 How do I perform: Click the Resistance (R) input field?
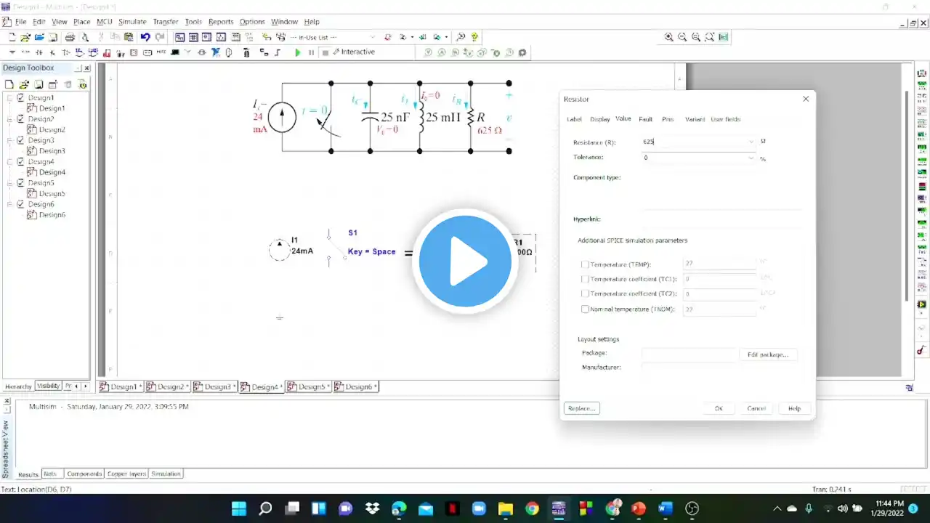click(699, 142)
